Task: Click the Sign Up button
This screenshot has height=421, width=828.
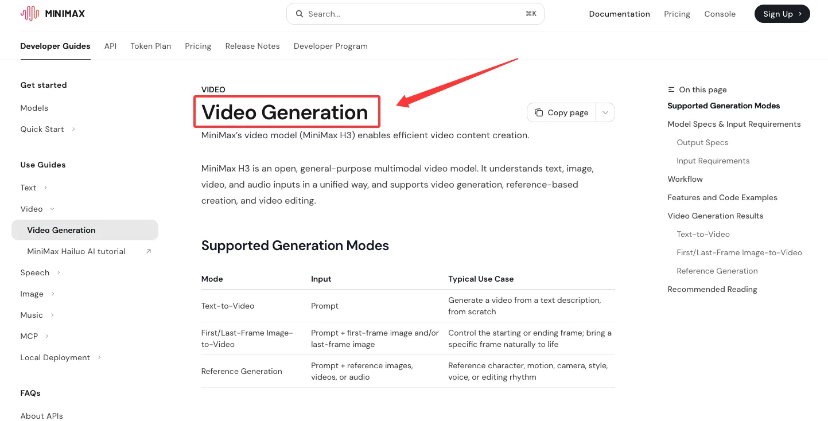Action: (x=782, y=14)
